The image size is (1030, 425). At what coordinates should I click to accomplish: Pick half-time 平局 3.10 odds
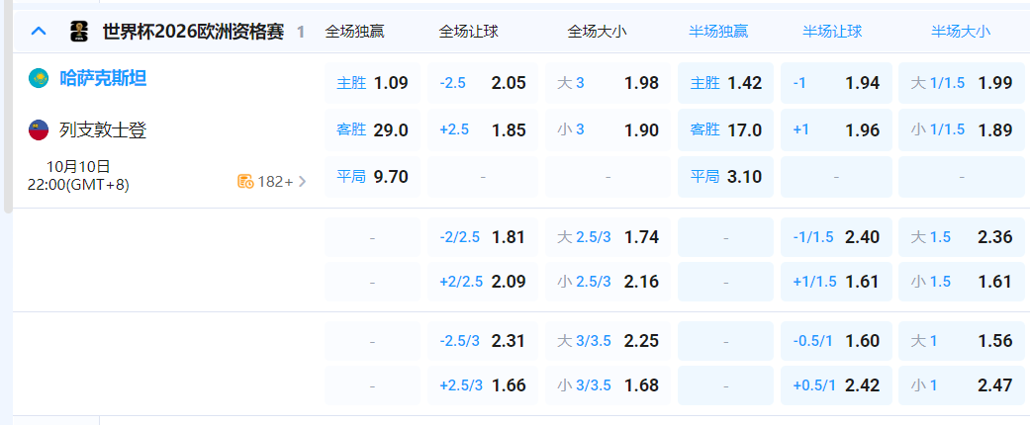[725, 177]
